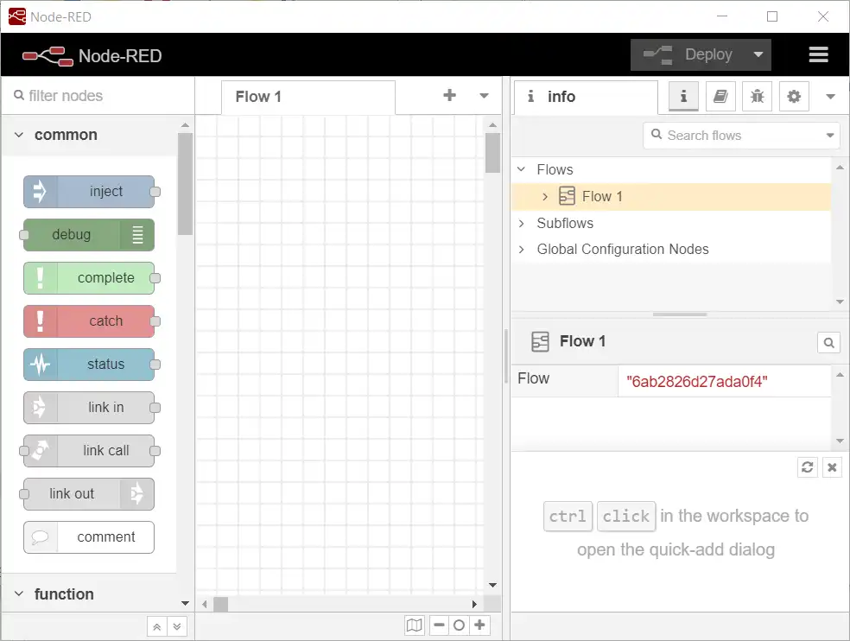This screenshot has width=850, height=641.
Task: Open the sidebar tabs dropdown menu
Action: [830, 97]
